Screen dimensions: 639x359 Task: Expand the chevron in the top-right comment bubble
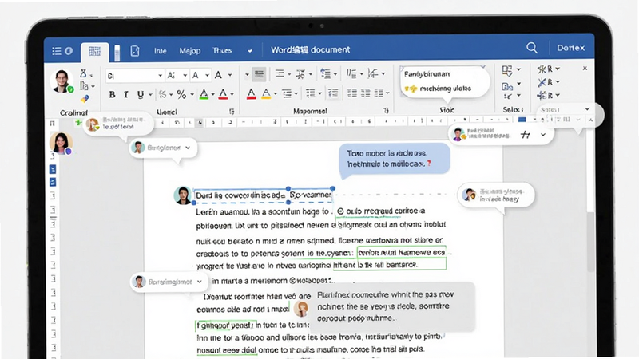tap(543, 135)
